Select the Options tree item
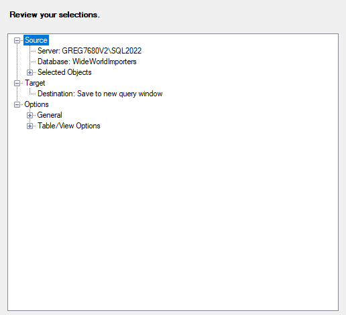Image resolution: width=346 pixels, height=315 pixels. (x=36, y=104)
